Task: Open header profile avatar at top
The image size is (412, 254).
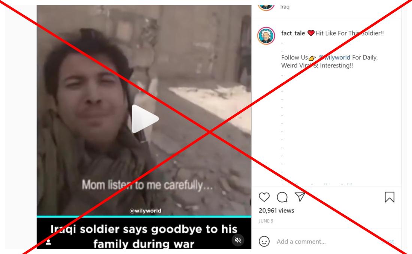Action: point(266,6)
